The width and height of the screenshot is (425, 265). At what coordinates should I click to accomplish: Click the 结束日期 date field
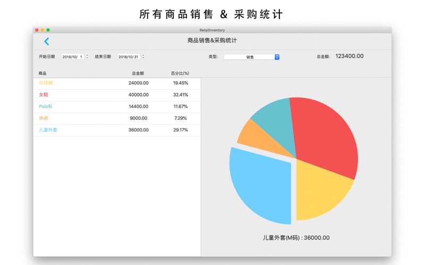tap(129, 57)
